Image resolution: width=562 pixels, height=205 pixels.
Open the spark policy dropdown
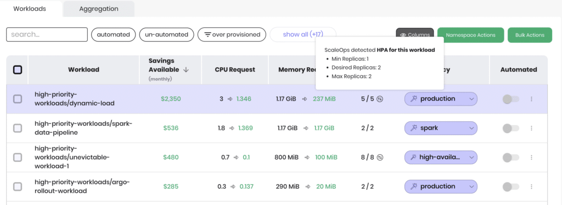coord(441,128)
